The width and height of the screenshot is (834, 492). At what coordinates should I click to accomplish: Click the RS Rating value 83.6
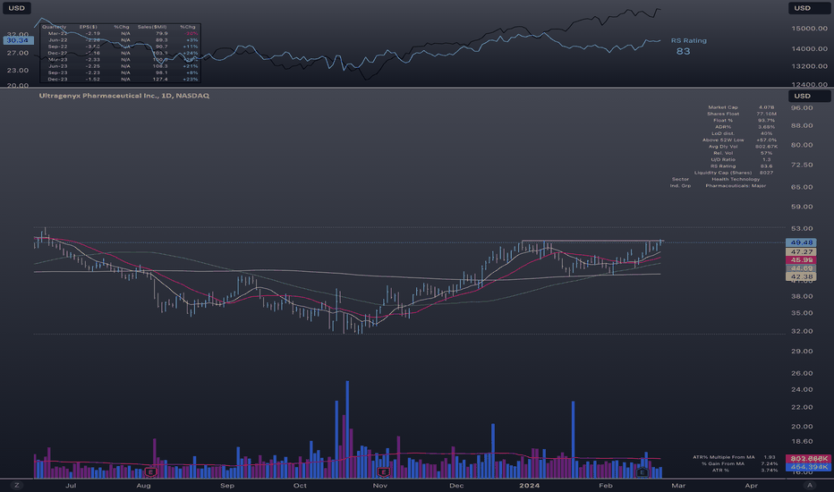[766, 166]
